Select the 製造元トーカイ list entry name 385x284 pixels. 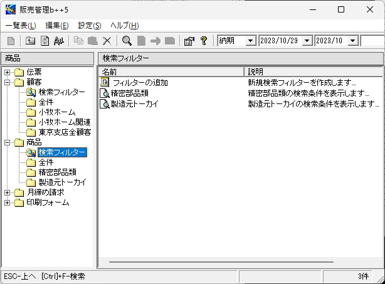click(x=135, y=104)
